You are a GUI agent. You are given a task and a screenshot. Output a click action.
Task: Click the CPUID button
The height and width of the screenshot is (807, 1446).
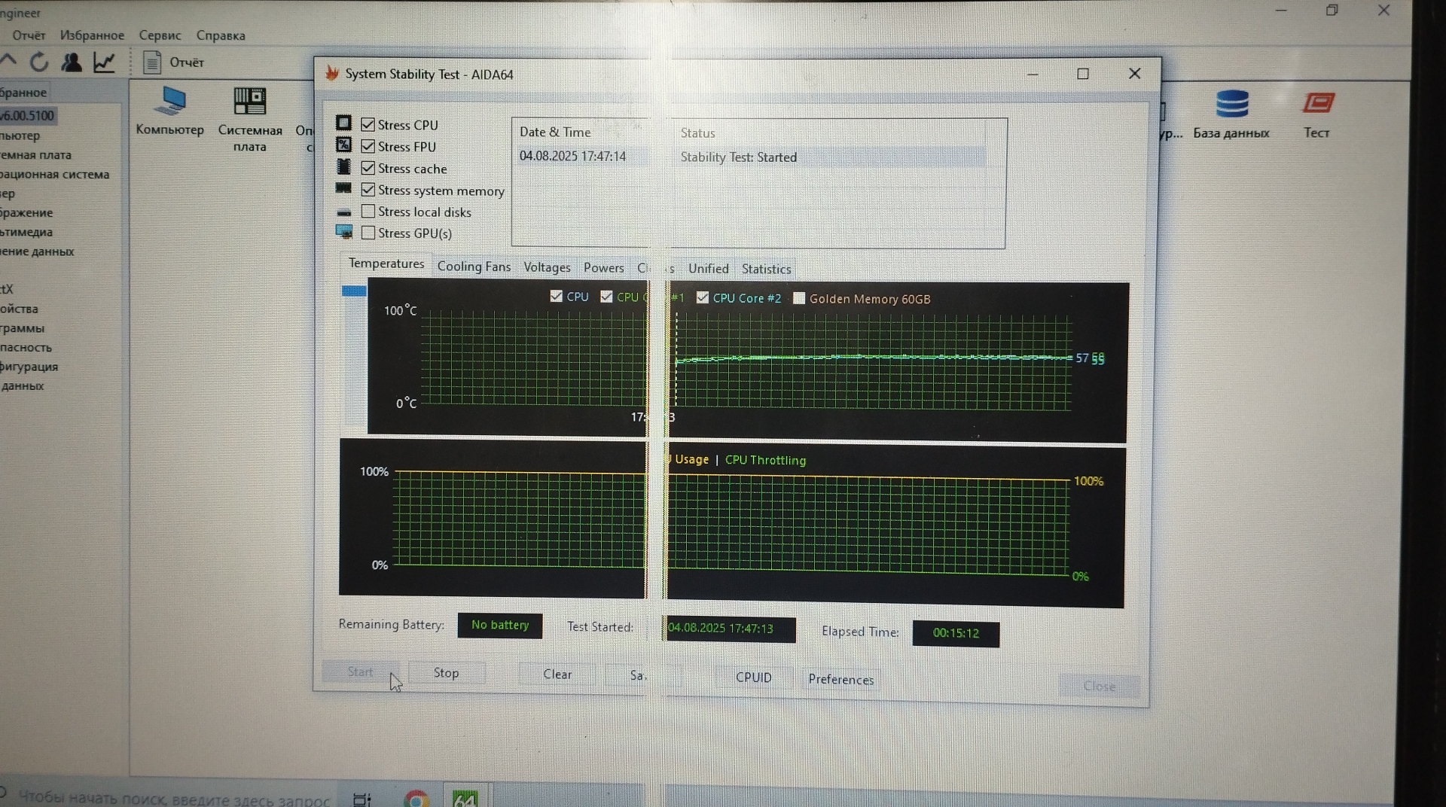point(753,678)
